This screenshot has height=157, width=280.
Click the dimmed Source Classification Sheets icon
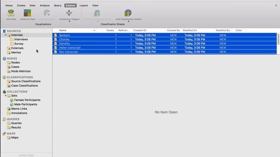97,13
